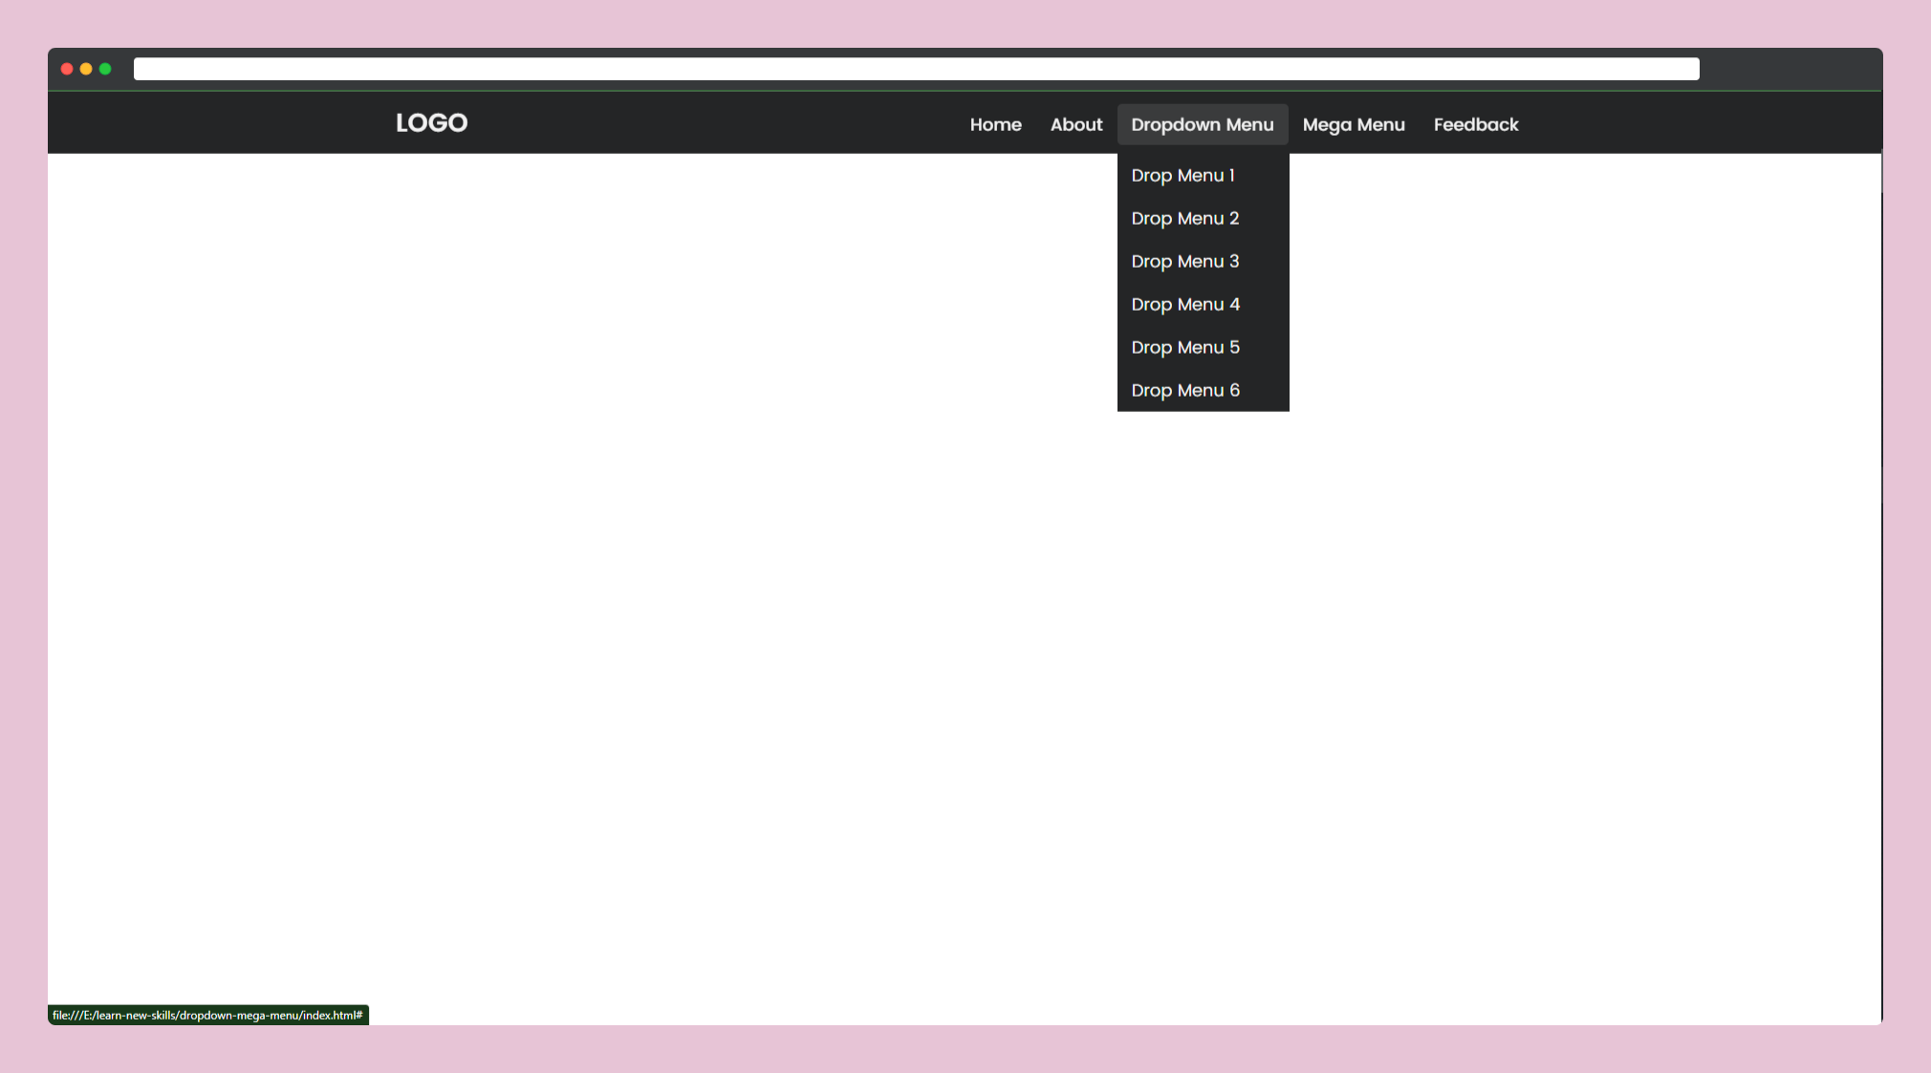The height and width of the screenshot is (1073, 1931).
Task: Click the file URL status bar text
Action: point(207,1015)
